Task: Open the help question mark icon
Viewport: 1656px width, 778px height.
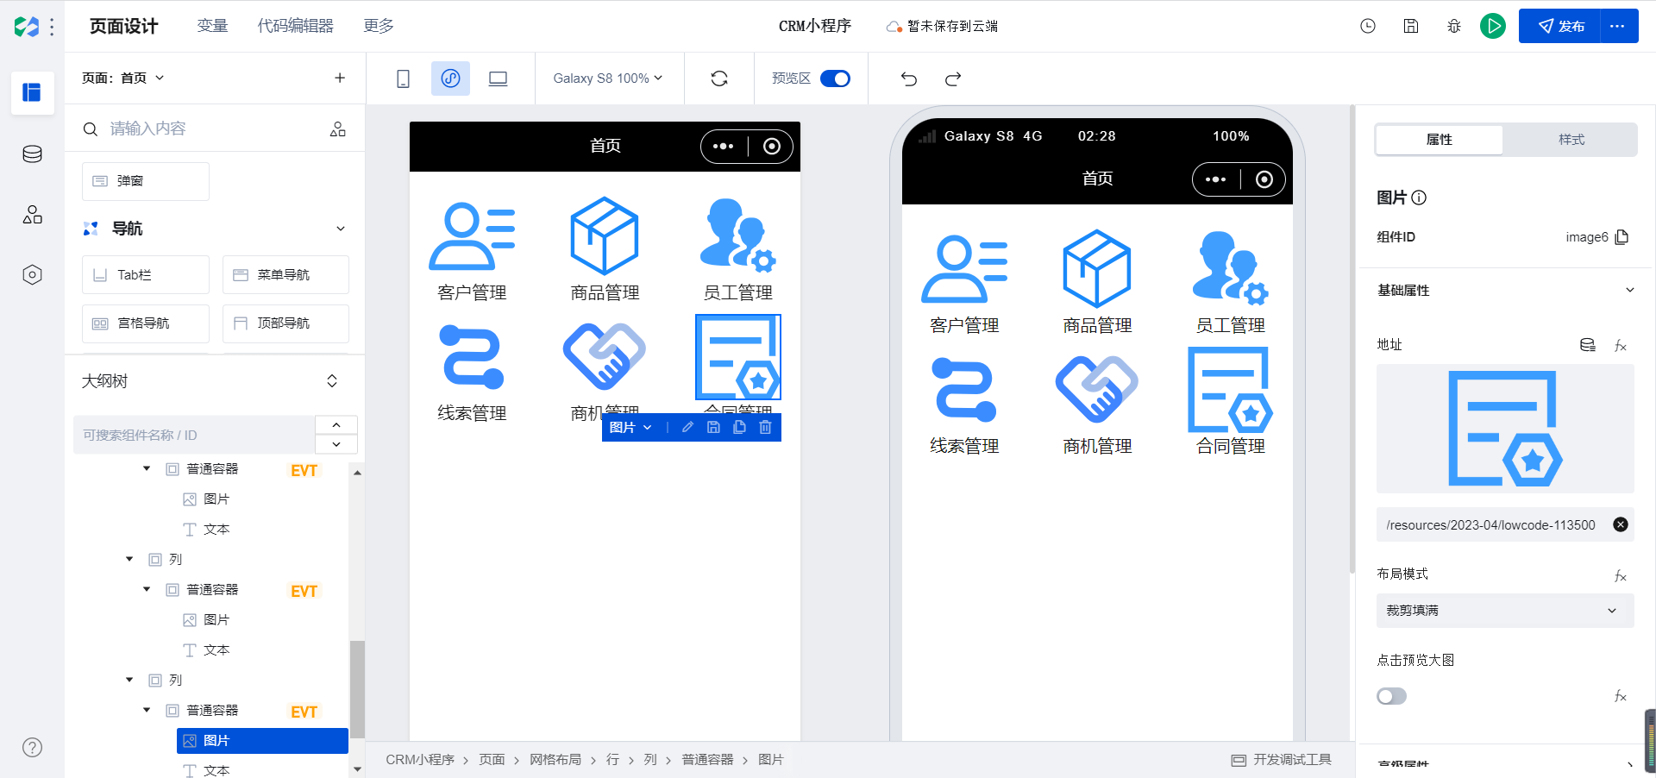Action: tap(32, 747)
